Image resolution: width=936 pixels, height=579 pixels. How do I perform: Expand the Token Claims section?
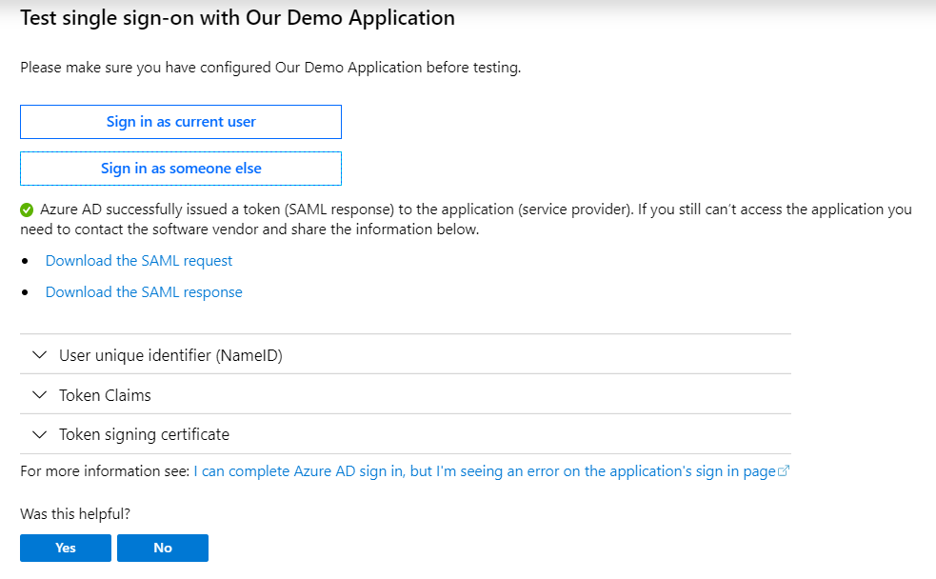[x=105, y=395]
